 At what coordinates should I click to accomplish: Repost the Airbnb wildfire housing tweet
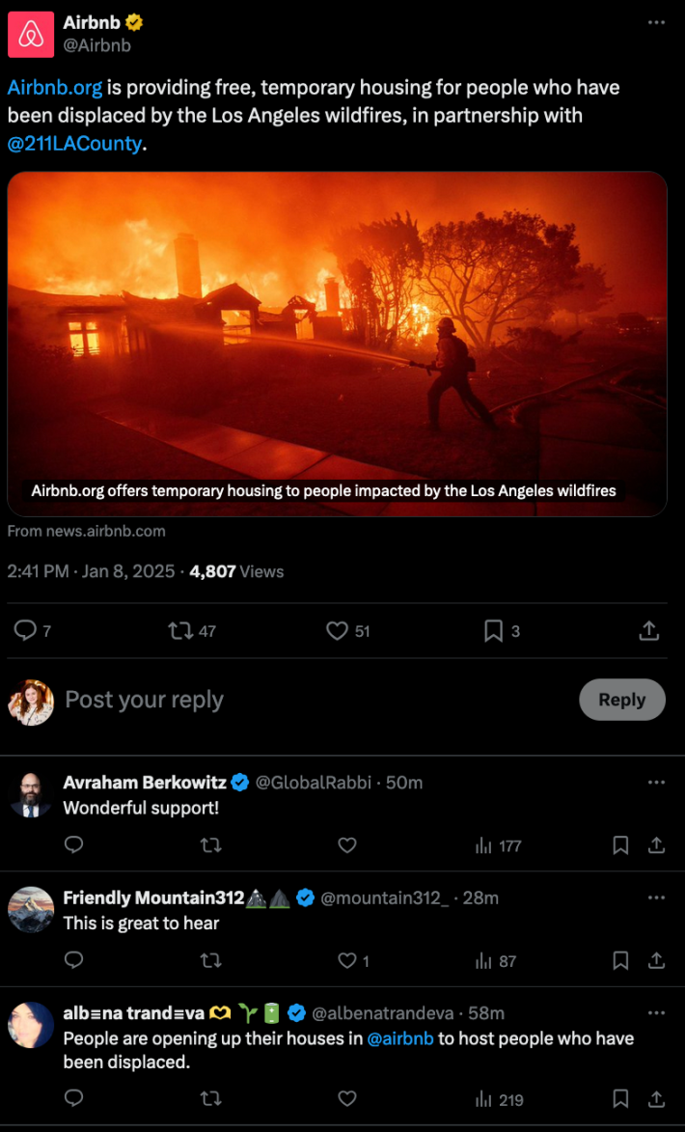pyautogui.click(x=178, y=631)
